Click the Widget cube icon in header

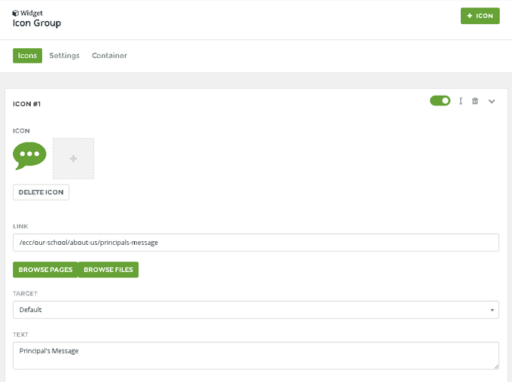[16, 13]
